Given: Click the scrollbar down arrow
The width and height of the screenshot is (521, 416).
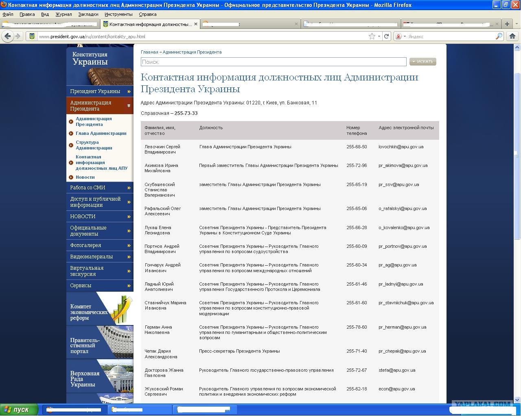Looking at the screenshot, I should [517, 400].
